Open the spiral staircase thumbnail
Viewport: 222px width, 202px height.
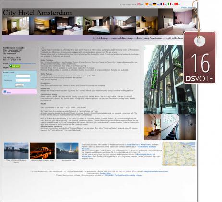(170, 127)
